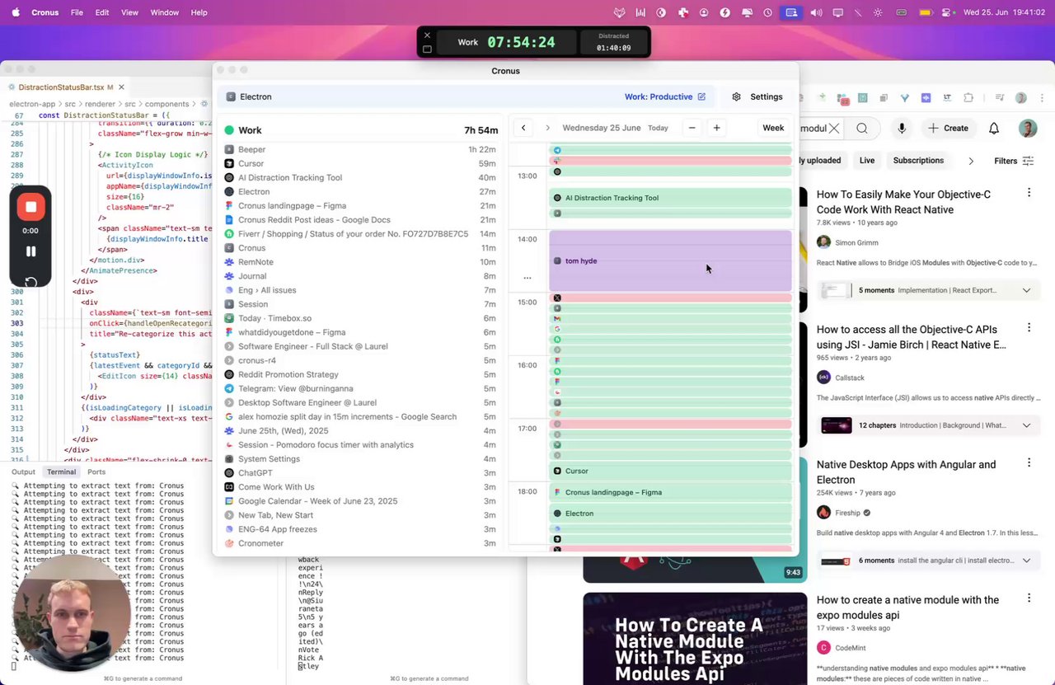The height and width of the screenshot is (685, 1055).
Task: Open the Help menu
Action: pyautogui.click(x=199, y=12)
